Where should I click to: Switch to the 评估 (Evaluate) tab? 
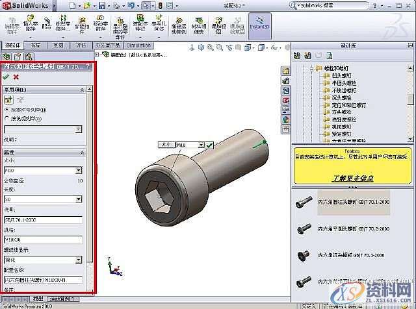pyautogui.click(x=81, y=45)
